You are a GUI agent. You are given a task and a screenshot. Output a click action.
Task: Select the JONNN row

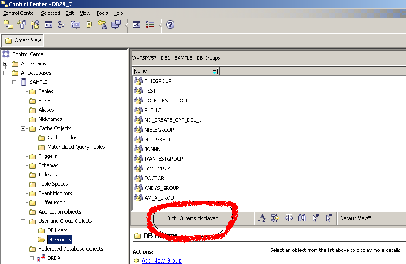point(147,149)
